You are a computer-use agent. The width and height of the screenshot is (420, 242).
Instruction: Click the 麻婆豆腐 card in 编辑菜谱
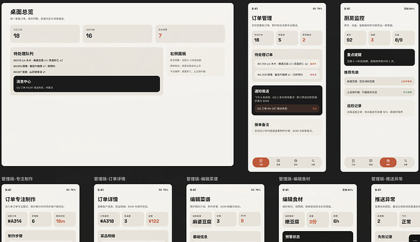coord(201,220)
